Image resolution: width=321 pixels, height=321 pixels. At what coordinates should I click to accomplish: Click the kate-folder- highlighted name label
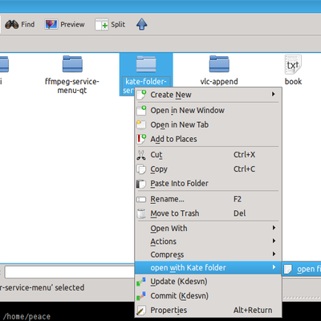(x=146, y=81)
